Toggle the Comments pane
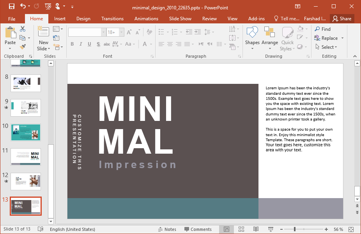Viewport: 361px width, 234px height. click(x=198, y=229)
